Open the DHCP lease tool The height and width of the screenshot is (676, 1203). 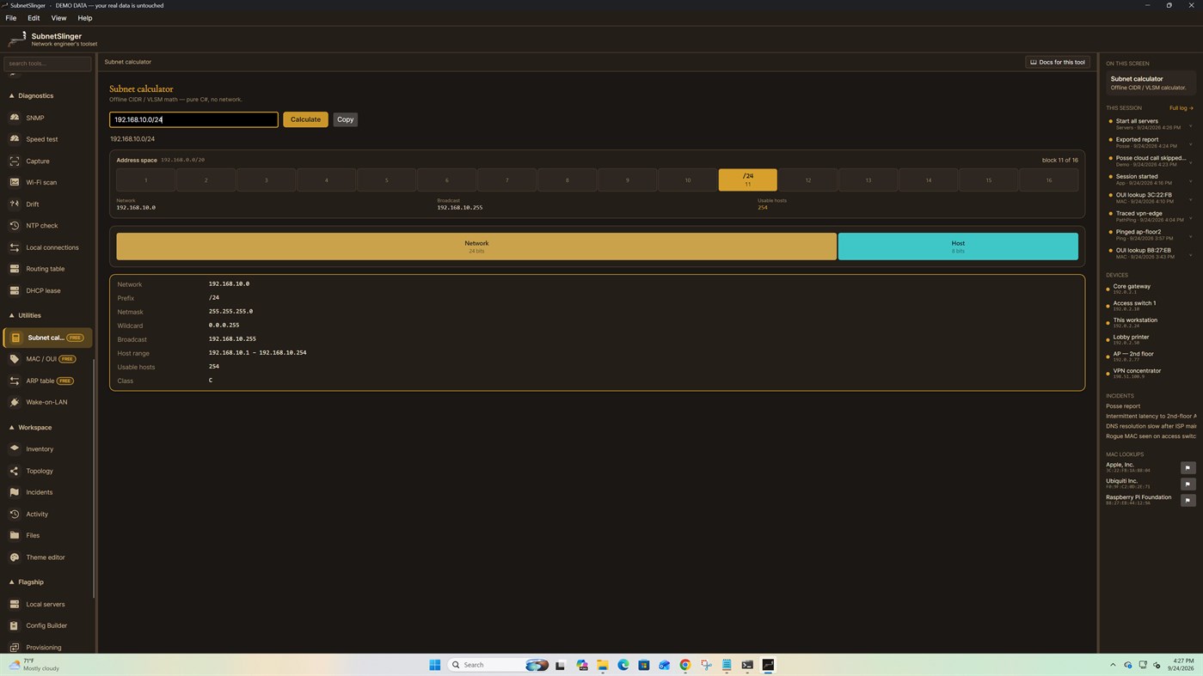(x=47, y=290)
